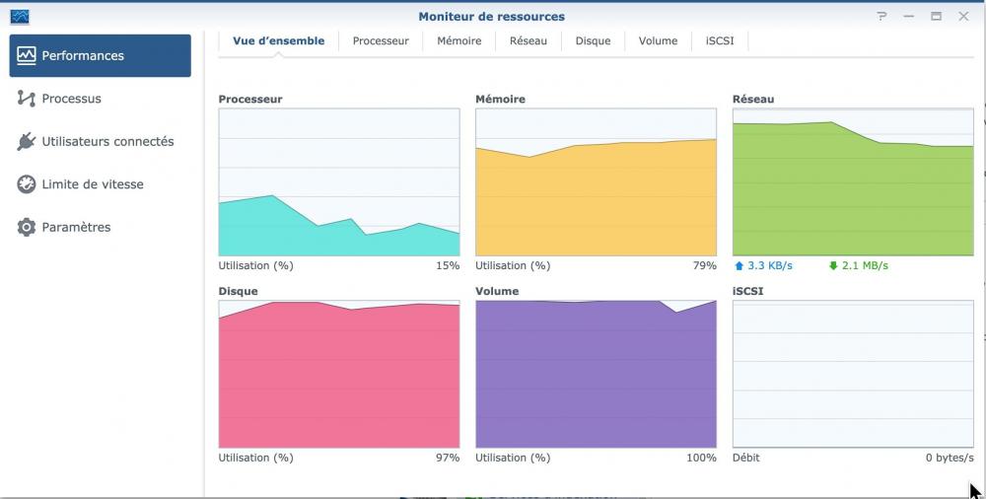Switch to the Processeur tab
This screenshot has height=499, width=986.
381,41
